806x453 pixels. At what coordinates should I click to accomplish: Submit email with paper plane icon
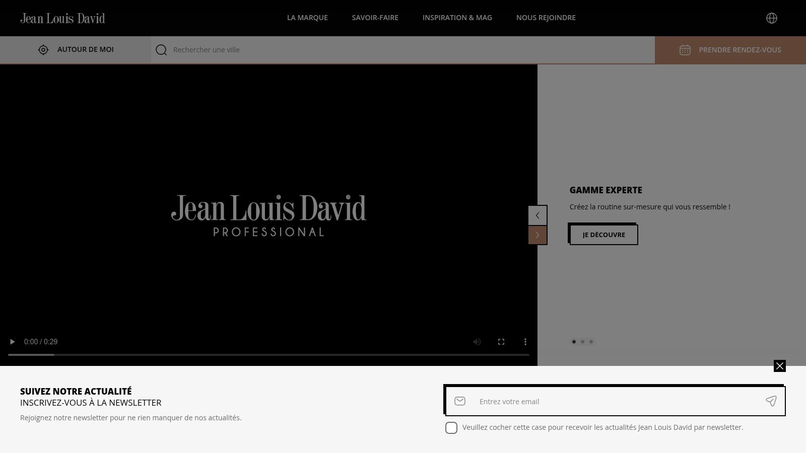[771, 401]
